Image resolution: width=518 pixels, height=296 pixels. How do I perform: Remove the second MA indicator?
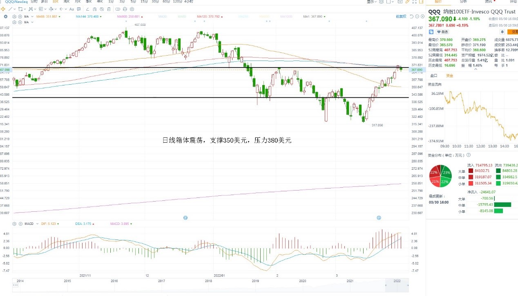(x=20, y=22)
